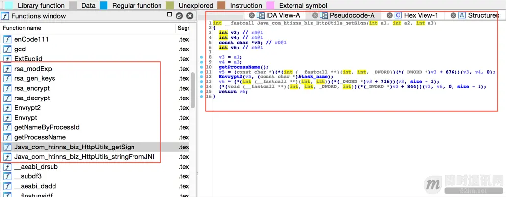Switch to the IDA View-A tab
This screenshot has height=197, width=506.
point(283,16)
